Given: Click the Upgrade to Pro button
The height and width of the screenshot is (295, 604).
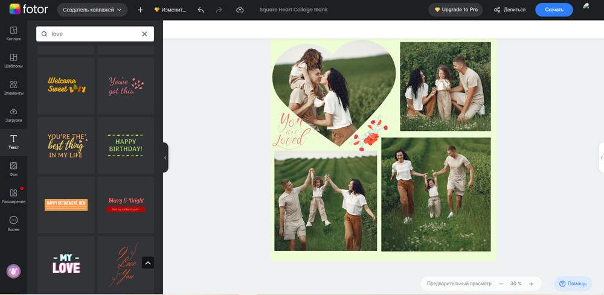Looking at the screenshot, I should (455, 10).
